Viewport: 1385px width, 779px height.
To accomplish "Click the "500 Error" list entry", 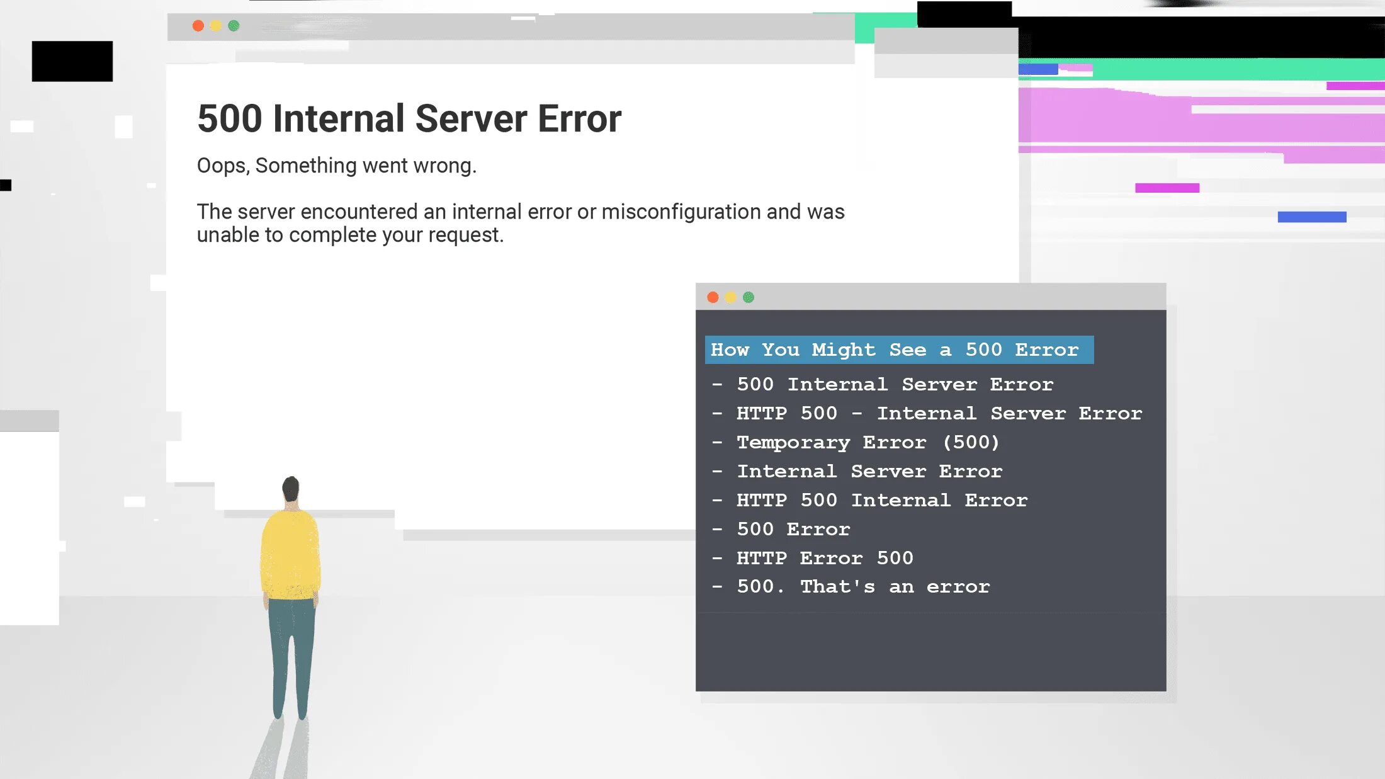I will 793,530.
